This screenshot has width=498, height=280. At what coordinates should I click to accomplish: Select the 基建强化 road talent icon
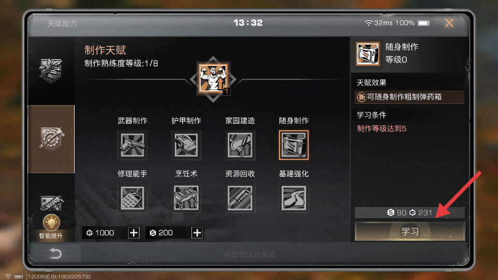[x=294, y=198]
